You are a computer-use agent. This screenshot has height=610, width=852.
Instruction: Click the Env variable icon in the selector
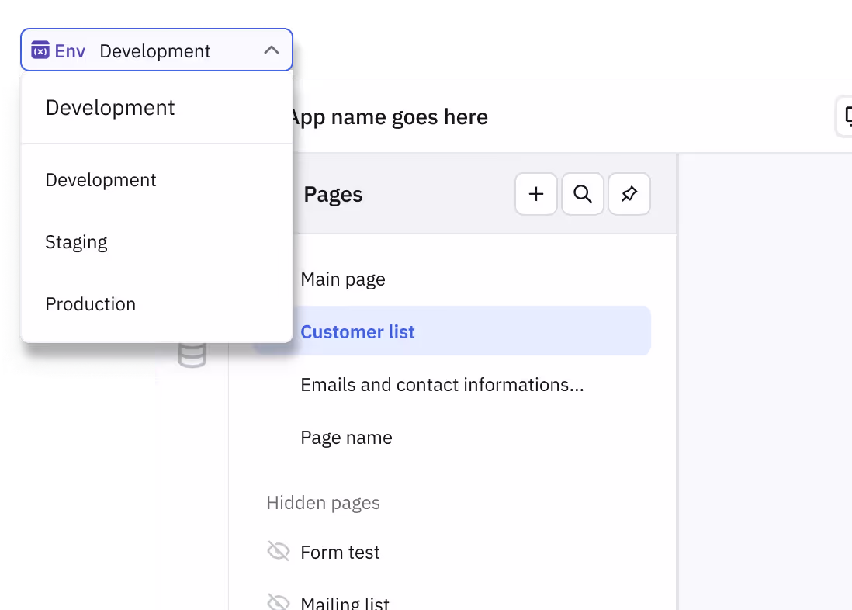click(x=40, y=51)
